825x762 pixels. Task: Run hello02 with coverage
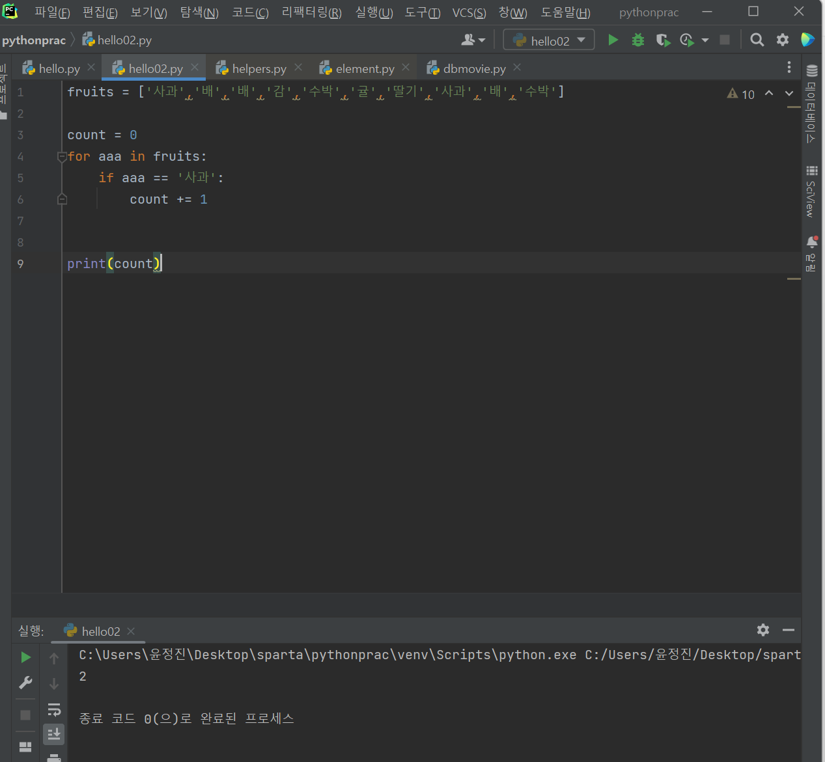point(663,40)
